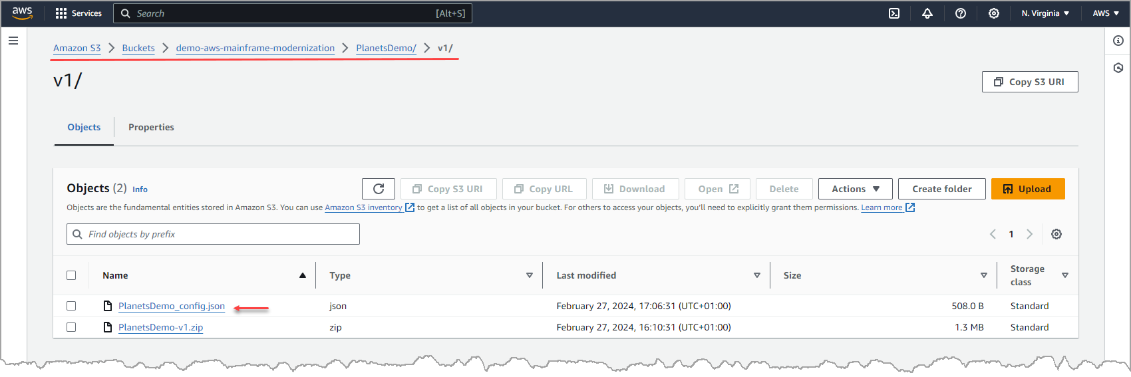1131x377 pixels.
Task: Check the PlanetsDemo-v1.zip row checkbox
Action: pos(71,327)
